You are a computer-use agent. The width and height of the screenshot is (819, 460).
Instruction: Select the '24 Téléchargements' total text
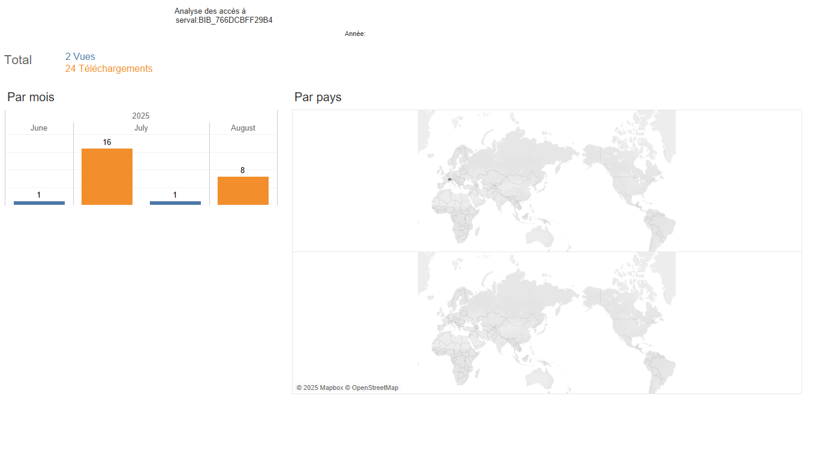(109, 69)
